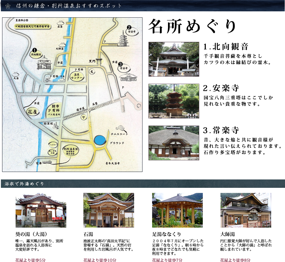The height and width of the screenshot is (262, 285).
Task: Click the flower emblem in the header banner
Action: (x=7, y=6)
